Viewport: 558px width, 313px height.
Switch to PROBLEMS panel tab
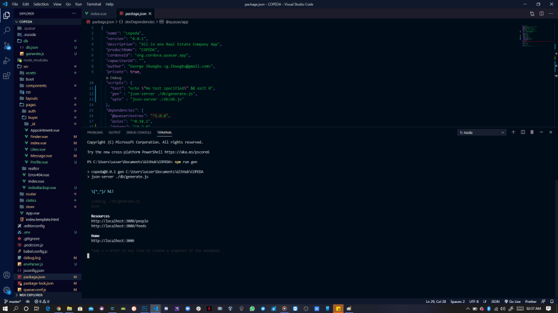click(x=95, y=132)
